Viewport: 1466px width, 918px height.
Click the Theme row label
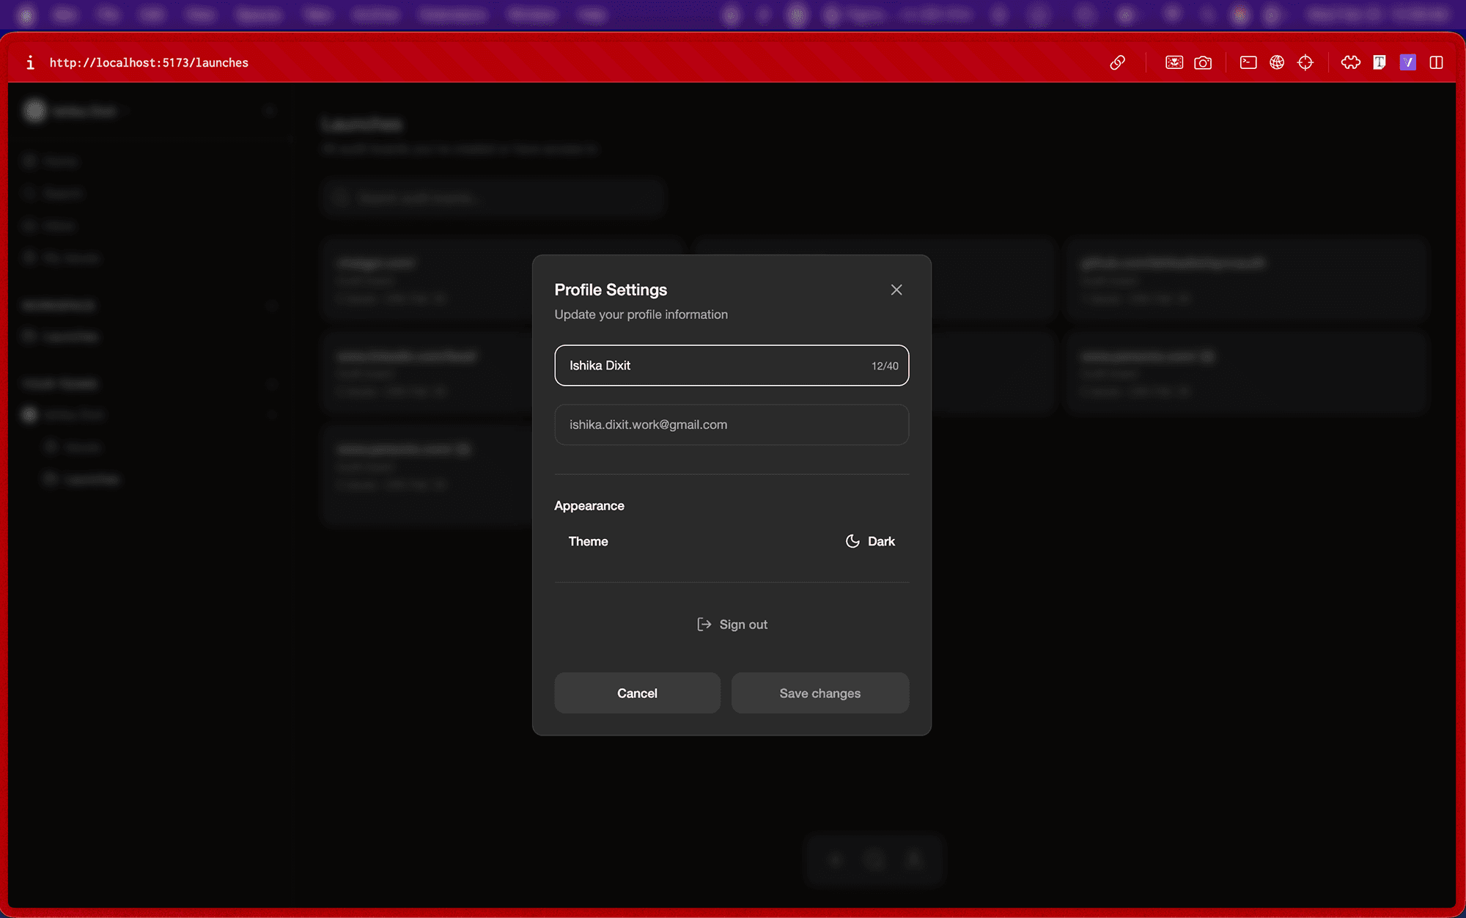tap(588, 541)
